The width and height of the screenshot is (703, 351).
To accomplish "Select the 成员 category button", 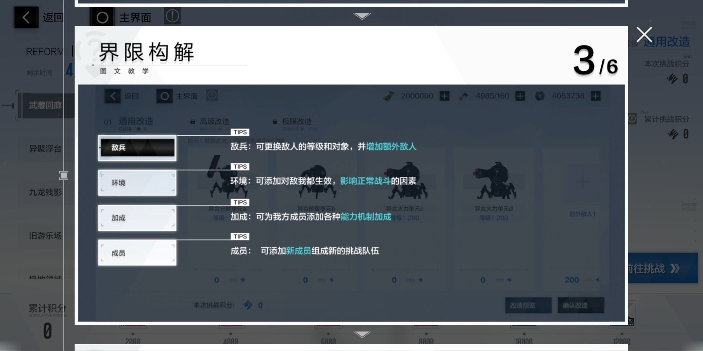I will point(137,253).
